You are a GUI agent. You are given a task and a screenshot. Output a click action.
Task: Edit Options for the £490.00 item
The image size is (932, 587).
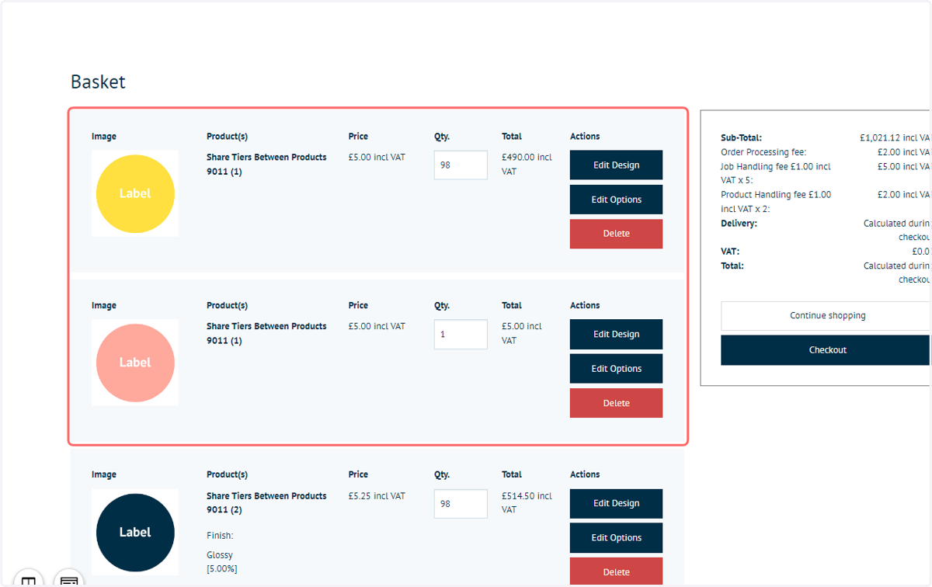[616, 200]
